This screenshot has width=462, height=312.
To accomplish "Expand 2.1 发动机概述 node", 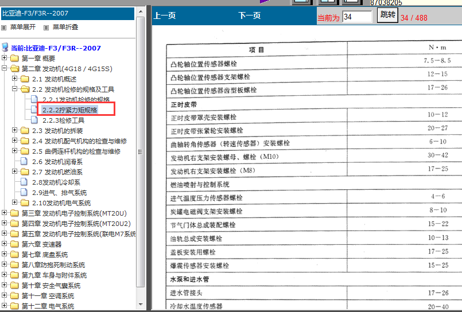I will 14,79.
